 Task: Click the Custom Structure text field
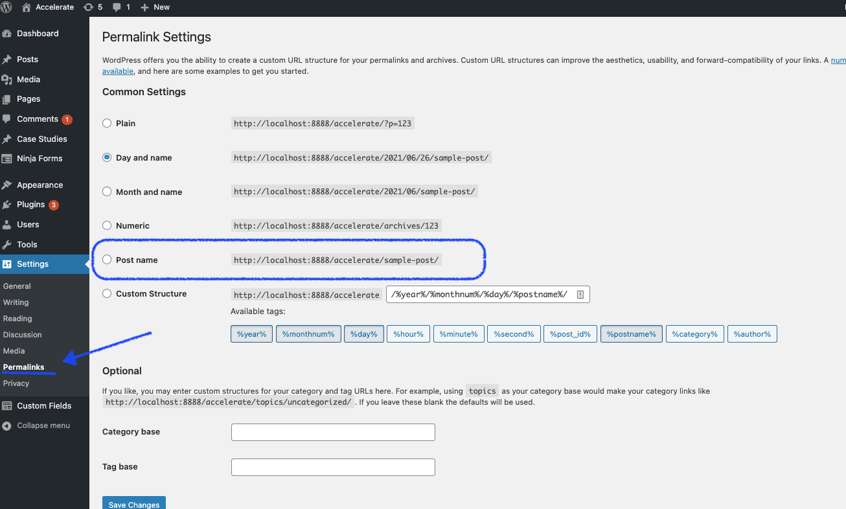point(488,295)
